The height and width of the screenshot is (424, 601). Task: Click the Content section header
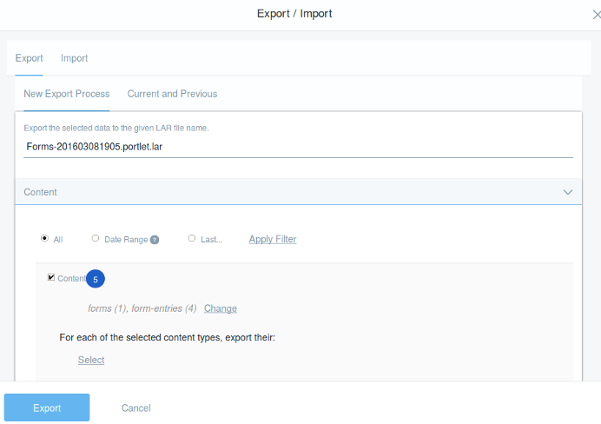298,192
